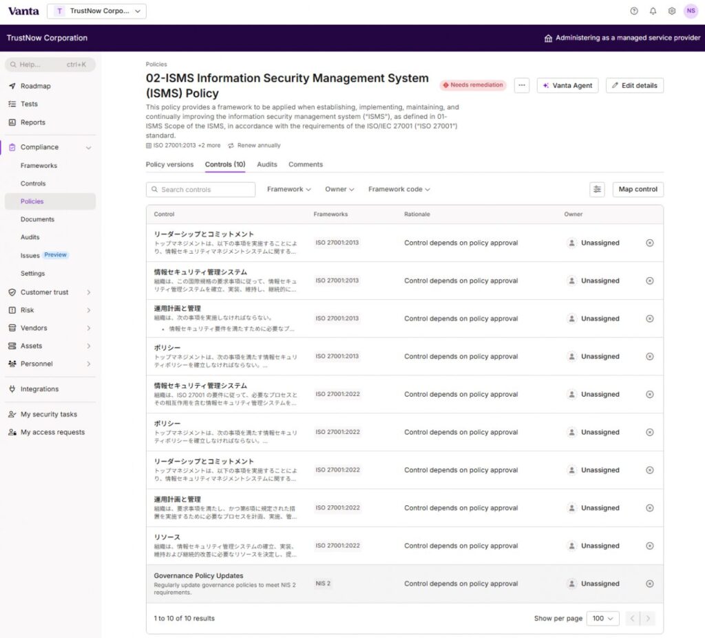Open the Show per page 100 dropdown
The image size is (705, 638).
(x=602, y=619)
